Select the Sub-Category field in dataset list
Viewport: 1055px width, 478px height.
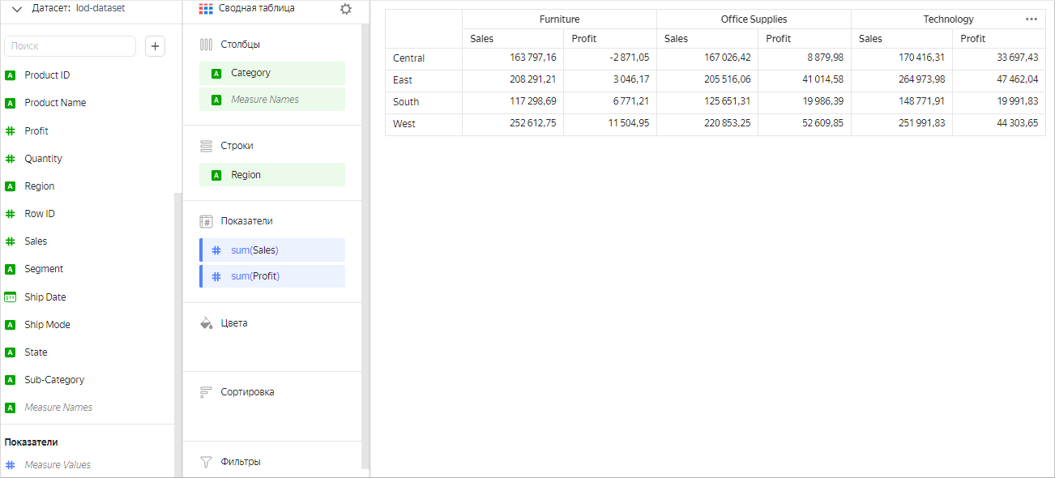[54, 380]
